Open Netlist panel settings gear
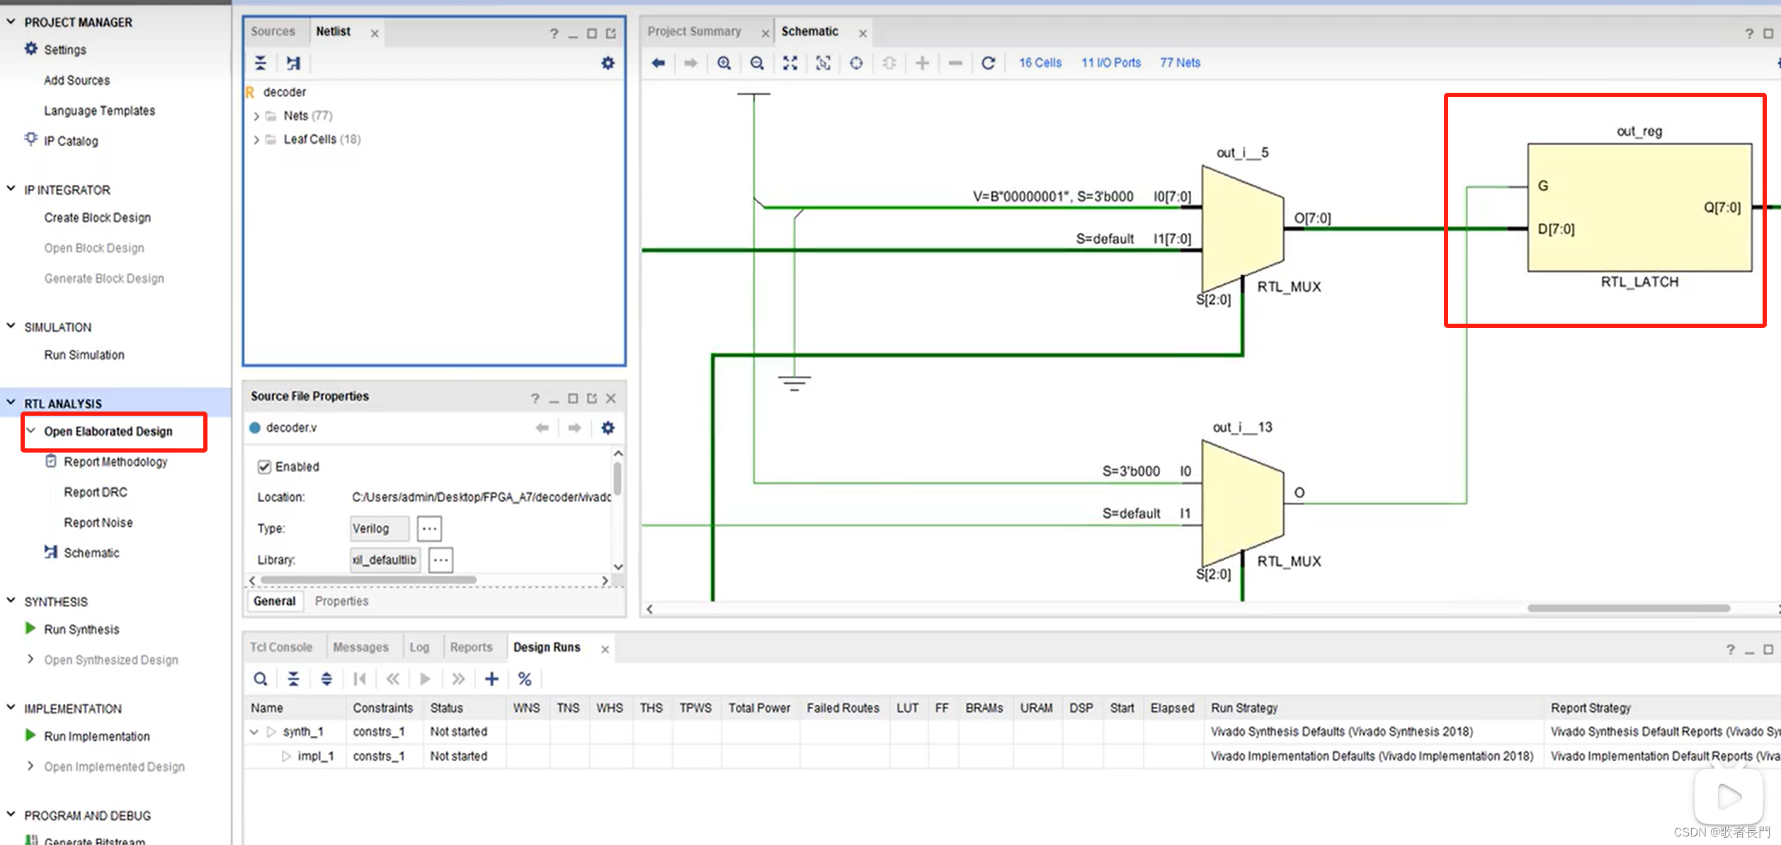The height and width of the screenshot is (845, 1781). pyautogui.click(x=608, y=63)
